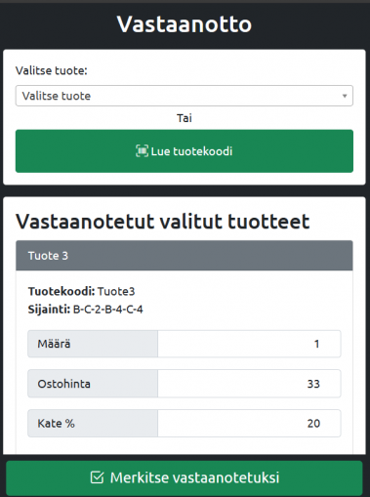Select the Tuote 3 card header
This screenshot has height=497, width=370.
point(185,256)
